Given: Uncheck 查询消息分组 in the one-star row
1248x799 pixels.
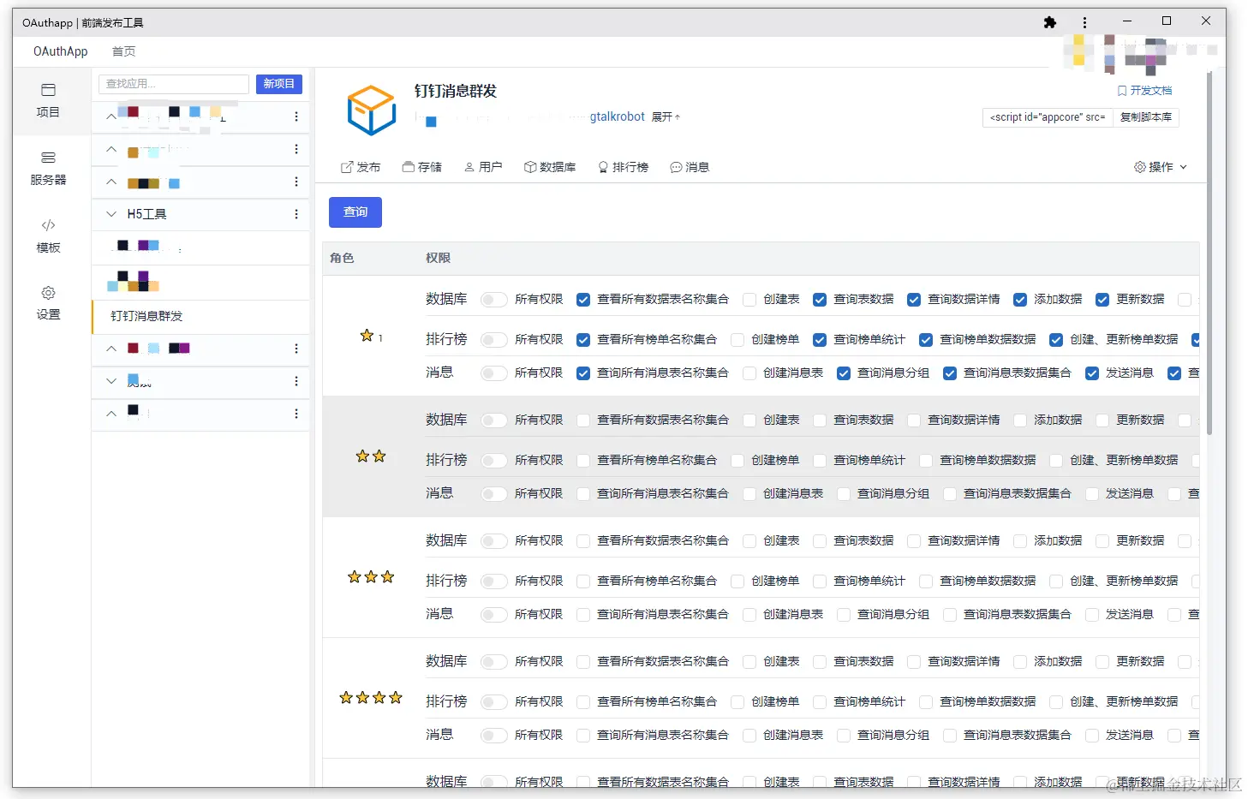Looking at the screenshot, I should 844,373.
